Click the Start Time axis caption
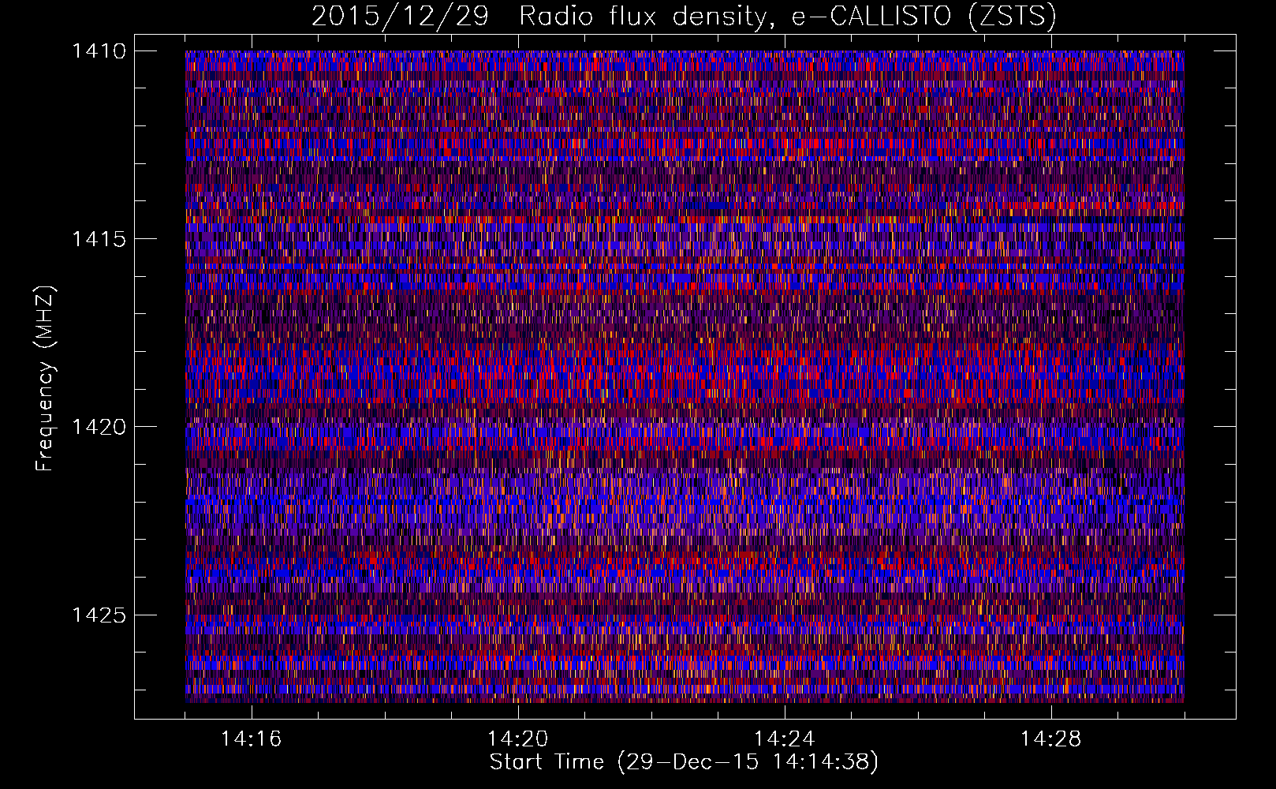 point(684,762)
